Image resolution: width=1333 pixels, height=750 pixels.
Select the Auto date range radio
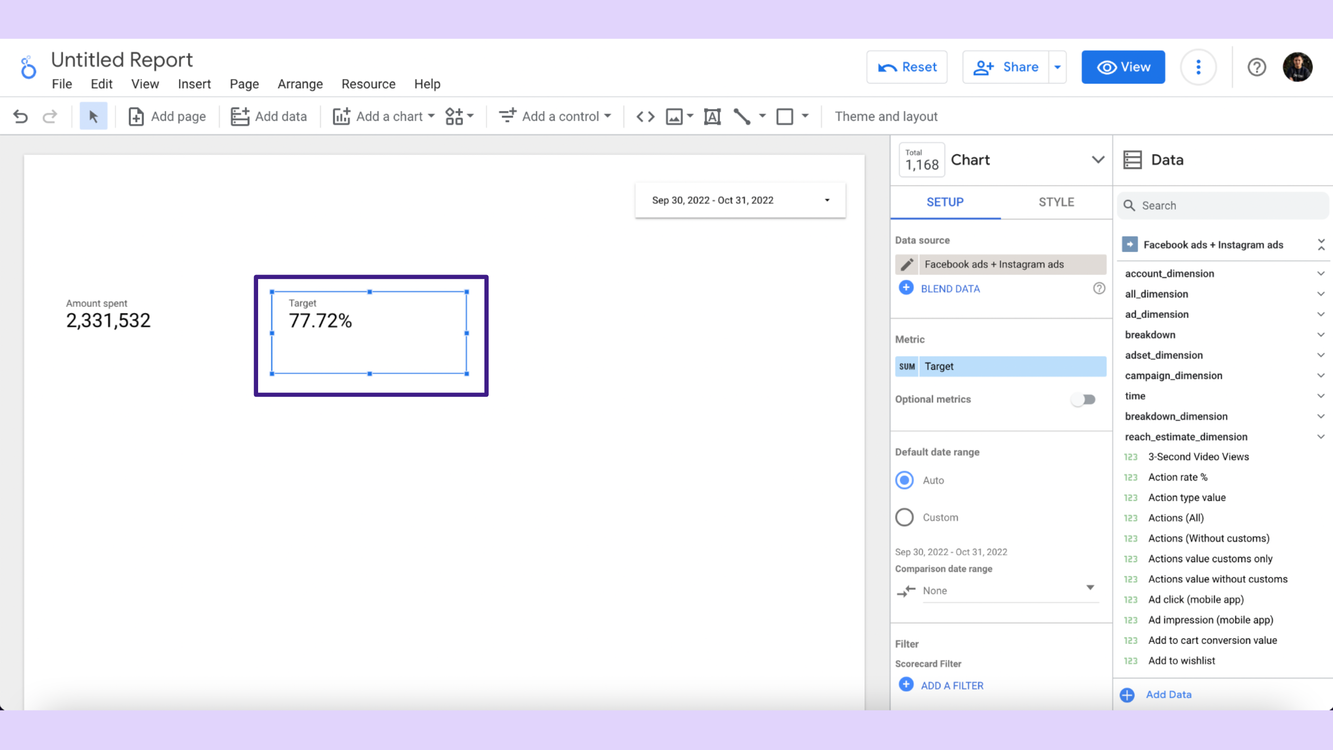tap(905, 480)
